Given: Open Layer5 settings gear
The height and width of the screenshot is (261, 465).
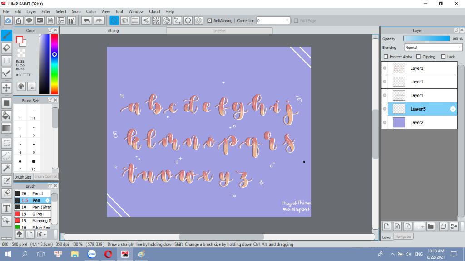Looking at the screenshot, I should coord(452,109).
